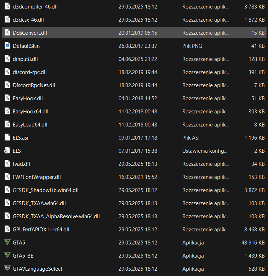Select the GPUPerfAPIDX11-x64.dll file name
This screenshot has height=276, width=268.
[x=41, y=229]
